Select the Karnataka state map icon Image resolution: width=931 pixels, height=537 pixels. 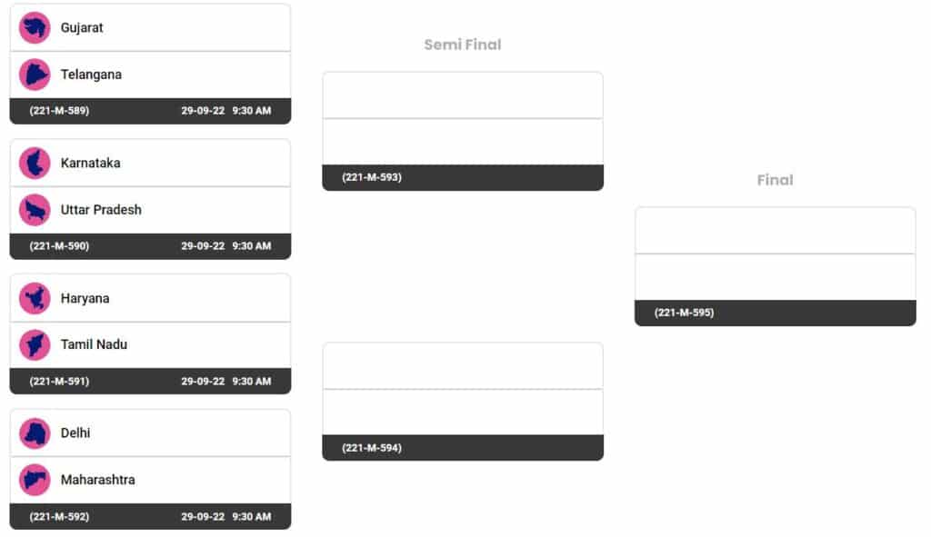pyautogui.click(x=35, y=164)
